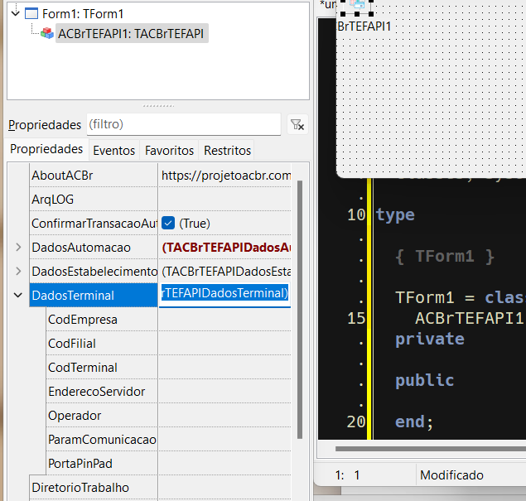Expand the DadosAutomacao property
Viewport: 526px width, 501px height.
pos(18,247)
